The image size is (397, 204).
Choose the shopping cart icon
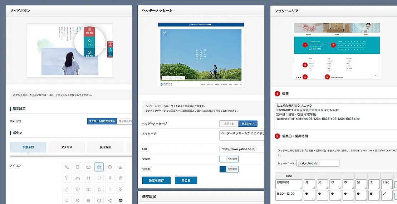coord(67,178)
